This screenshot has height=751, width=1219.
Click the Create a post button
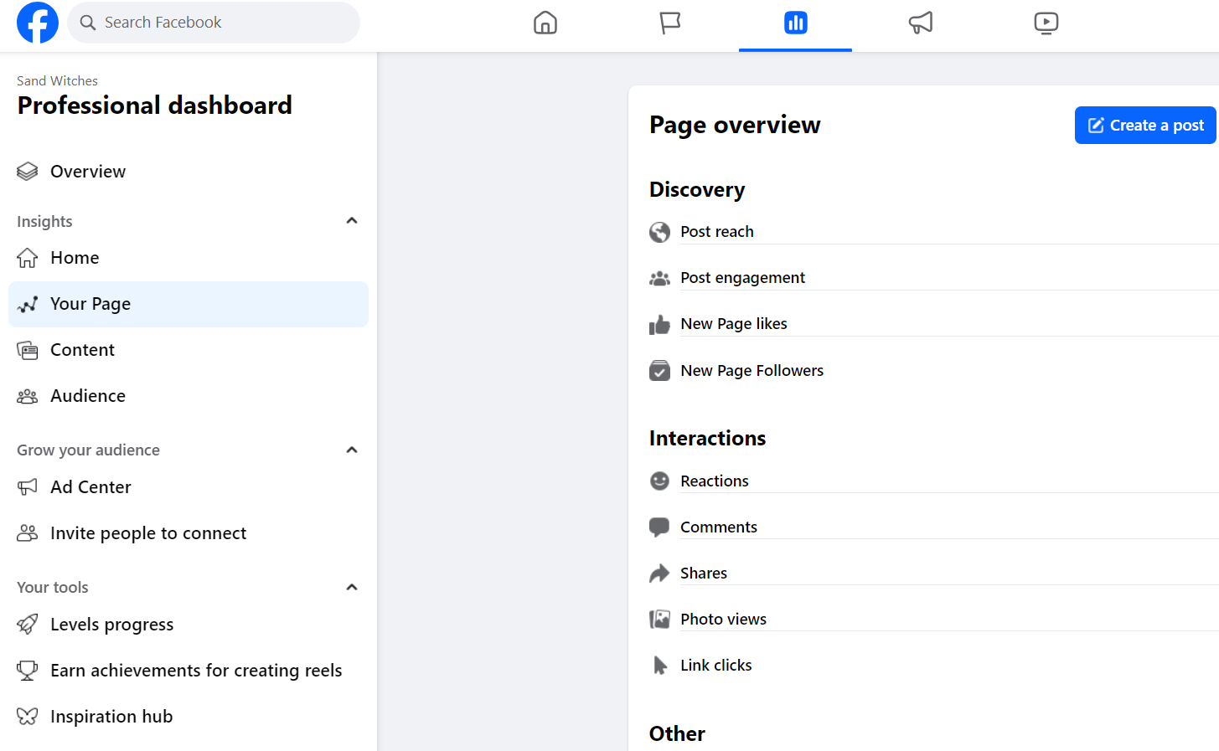point(1144,125)
